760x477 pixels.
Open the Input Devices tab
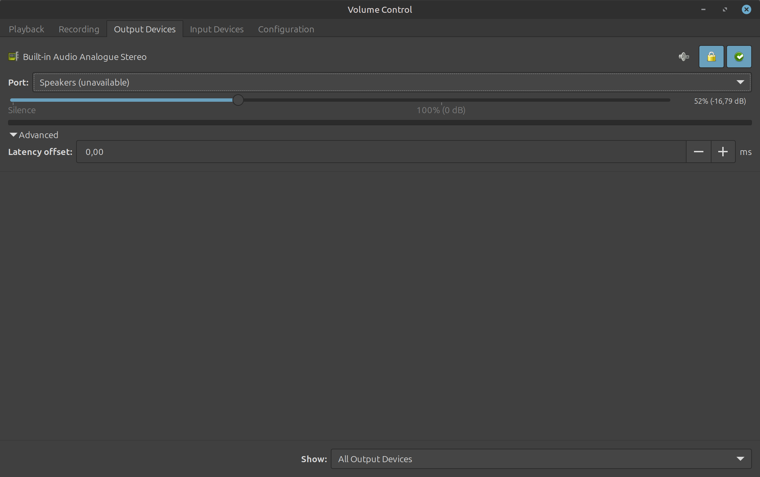(x=217, y=29)
